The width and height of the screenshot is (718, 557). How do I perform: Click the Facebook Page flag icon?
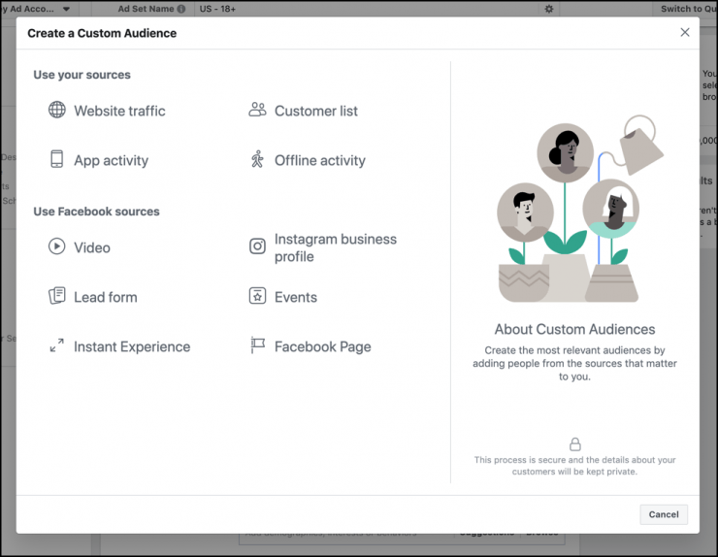[x=257, y=345]
